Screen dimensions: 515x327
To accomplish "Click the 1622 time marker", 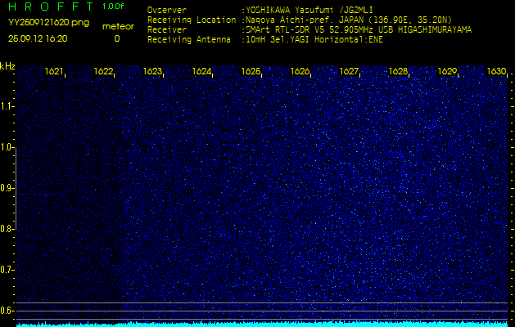I will [x=103, y=71].
